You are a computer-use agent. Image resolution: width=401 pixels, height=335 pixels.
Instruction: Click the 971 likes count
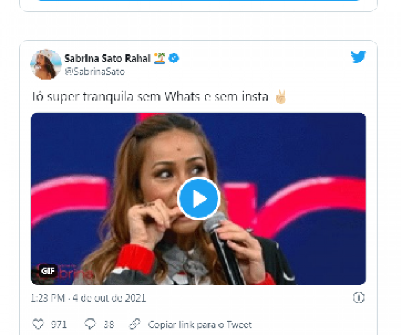(59, 324)
